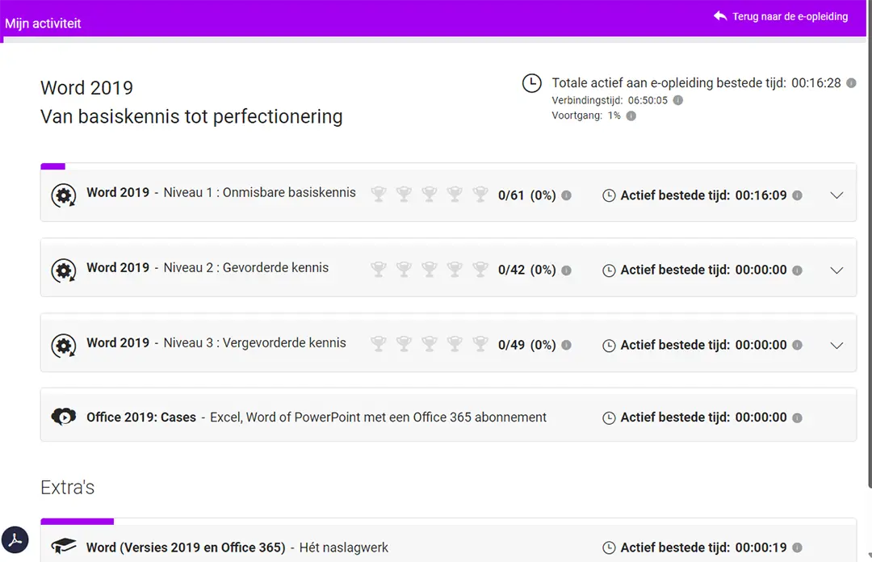Screen dimensions: 872x562
Task: Open Word (Versies 2019 en Office 365) title
Action: point(186,547)
